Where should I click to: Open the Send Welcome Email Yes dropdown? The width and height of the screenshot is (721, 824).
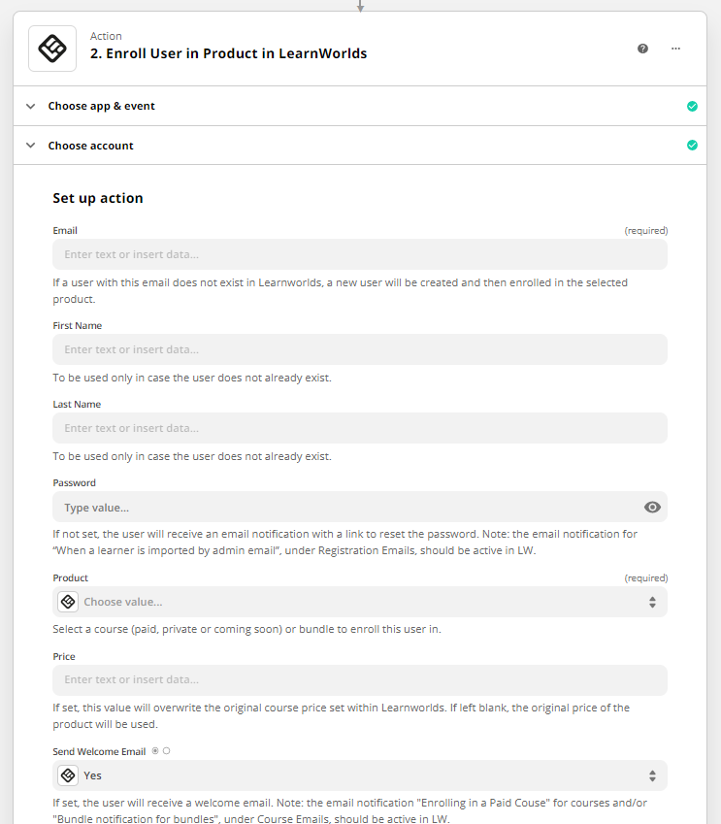(359, 775)
